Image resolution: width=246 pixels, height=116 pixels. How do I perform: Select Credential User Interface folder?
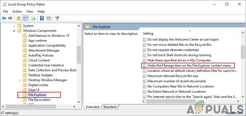(x=46, y=65)
